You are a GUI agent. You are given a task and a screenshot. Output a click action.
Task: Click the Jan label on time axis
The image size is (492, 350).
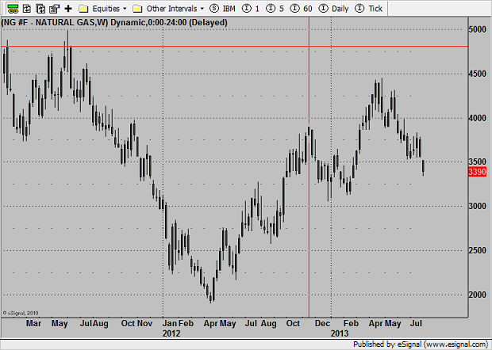pos(170,323)
